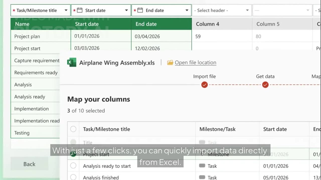
Task: Toggle the select-all radio in Task/Milestone title header
Action: coord(73,129)
